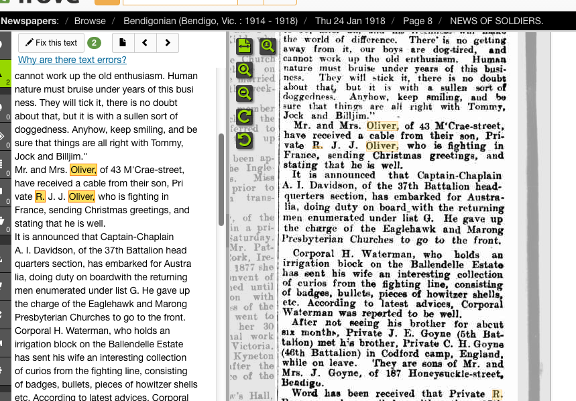Open the Browse breadcrumb link
This screenshot has width=576, height=401.
coord(90,21)
